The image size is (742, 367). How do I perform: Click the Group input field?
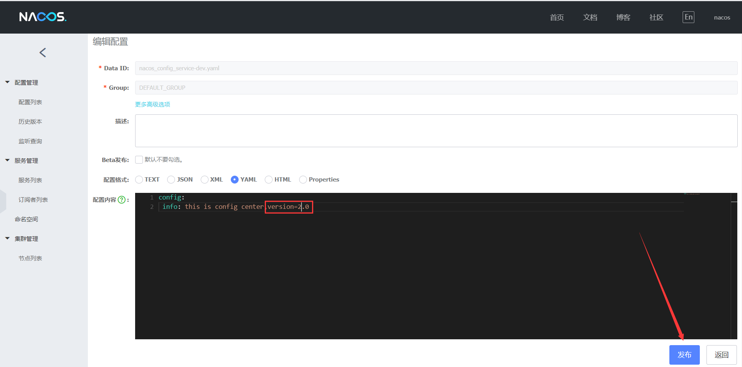pos(436,87)
